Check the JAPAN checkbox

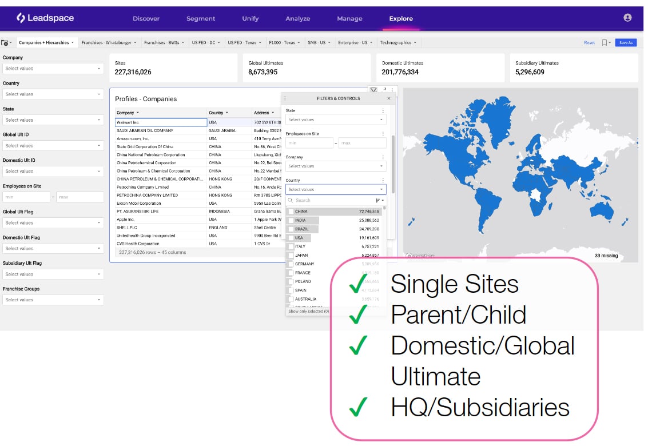point(291,255)
